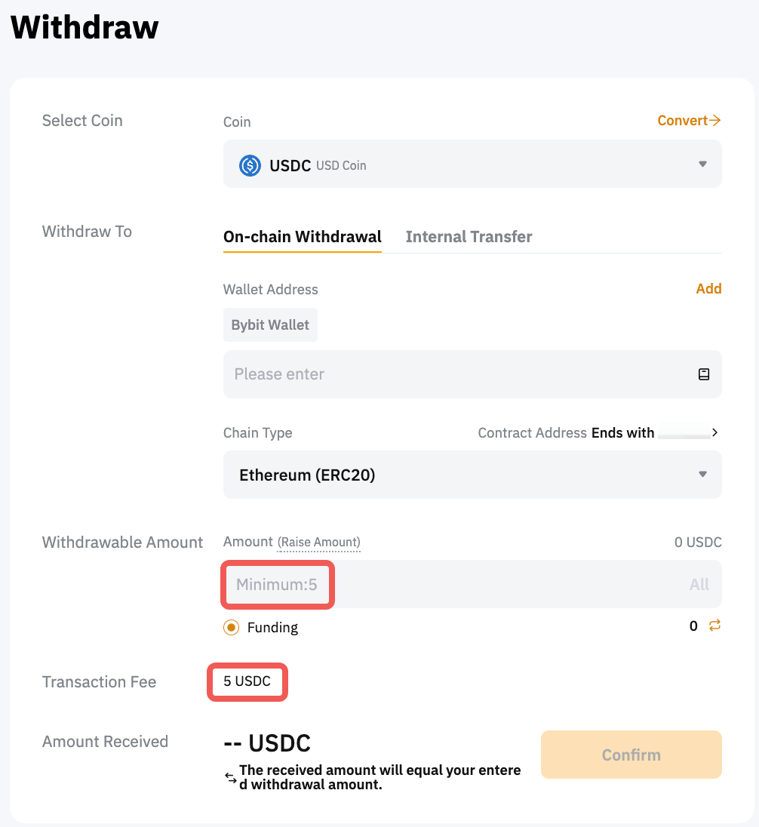Click the chain type dropdown arrow
Viewport: 759px width, 827px height.
pos(702,475)
